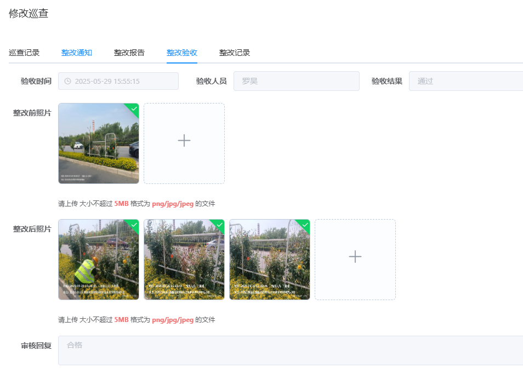Click checkmark badge on second 整改后 photo
This screenshot has width=523, height=391.
[219, 225]
